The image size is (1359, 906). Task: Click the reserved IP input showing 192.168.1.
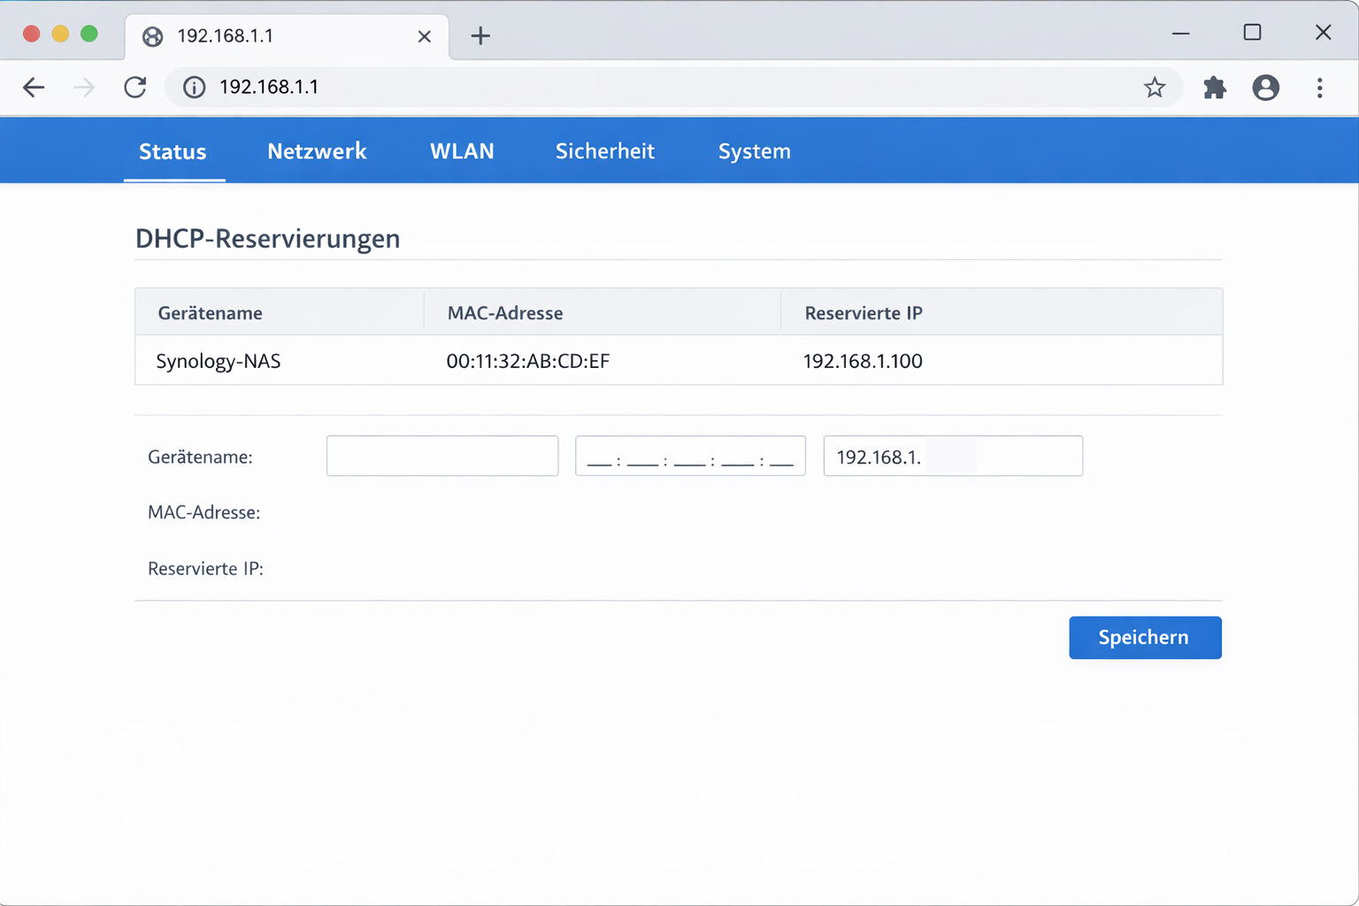pos(952,456)
